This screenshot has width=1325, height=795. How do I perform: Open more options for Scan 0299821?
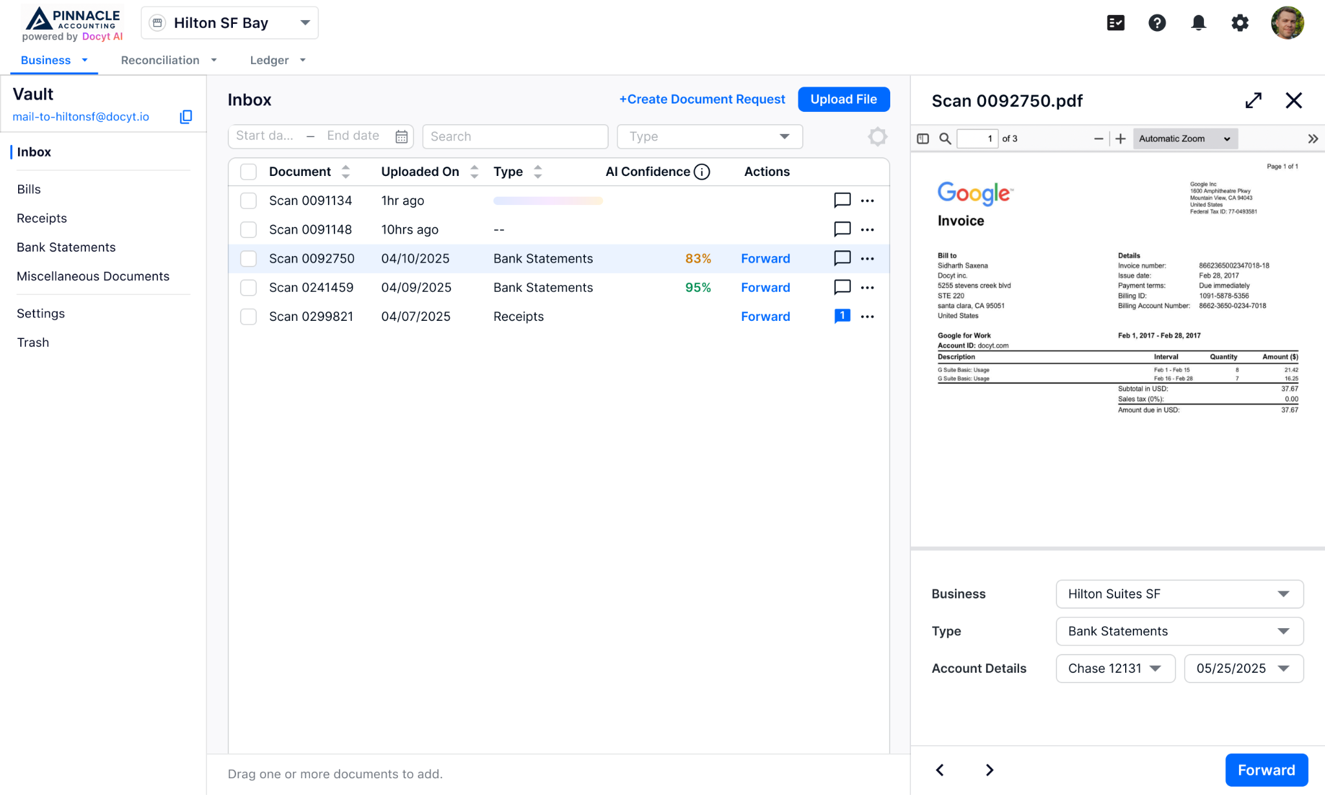pyautogui.click(x=868, y=316)
